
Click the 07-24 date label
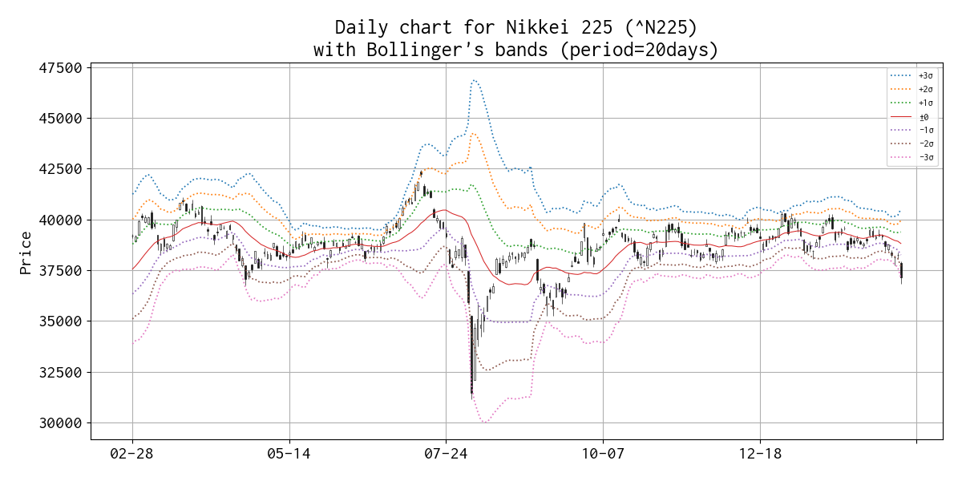point(446,455)
